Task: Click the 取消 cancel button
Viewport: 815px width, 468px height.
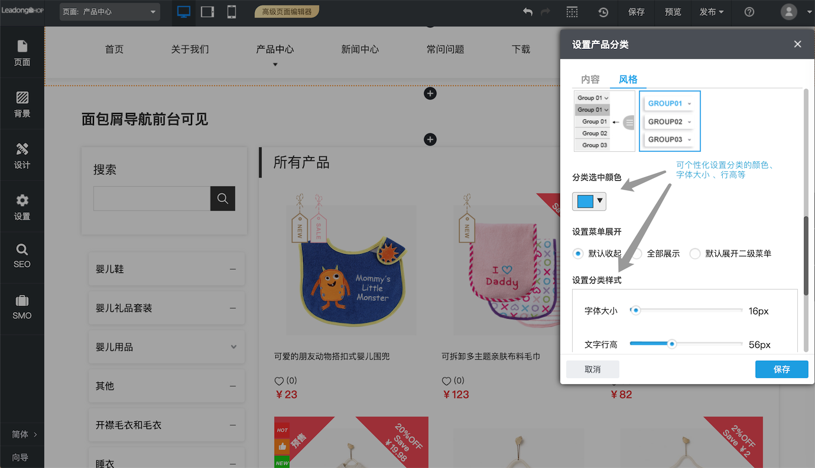Action: [x=592, y=369]
